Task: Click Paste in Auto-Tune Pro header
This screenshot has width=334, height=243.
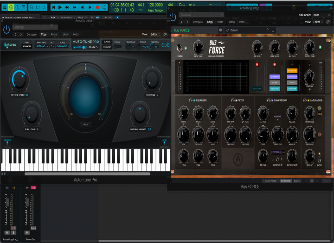Action: pos(54,34)
